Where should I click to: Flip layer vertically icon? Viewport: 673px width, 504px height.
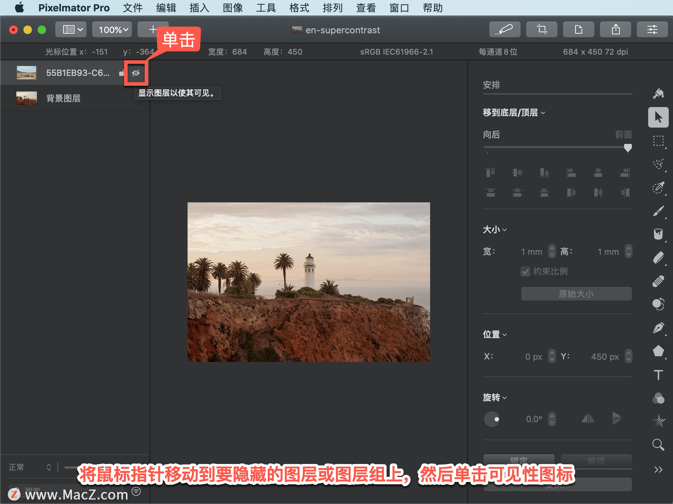point(616,418)
